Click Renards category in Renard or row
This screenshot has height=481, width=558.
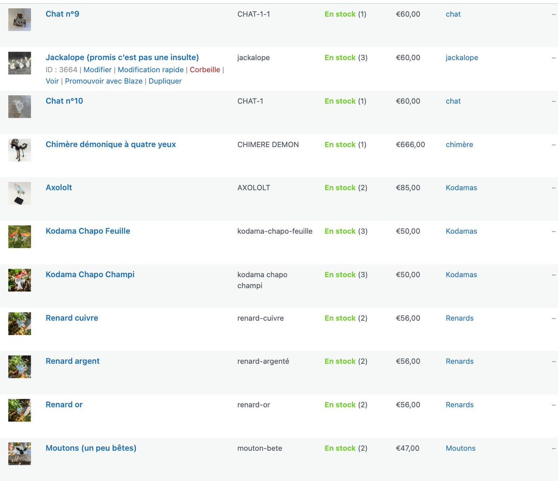click(460, 405)
